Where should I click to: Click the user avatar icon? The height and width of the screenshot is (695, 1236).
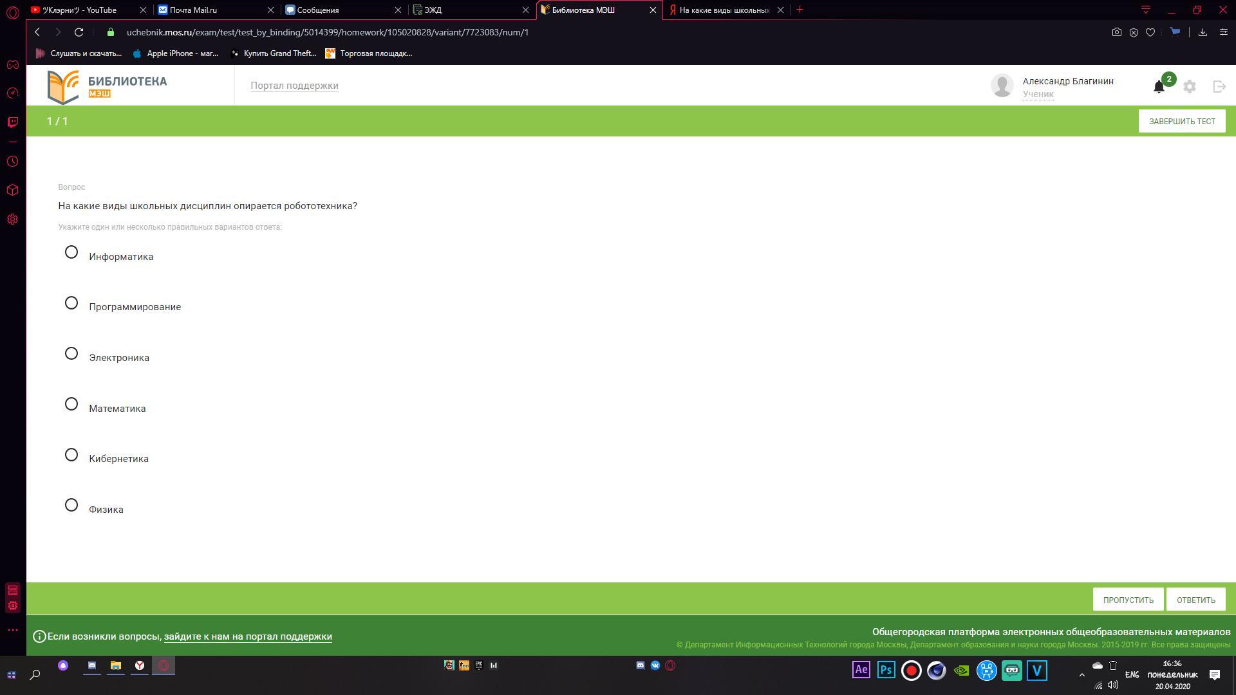(x=1002, y=86)
